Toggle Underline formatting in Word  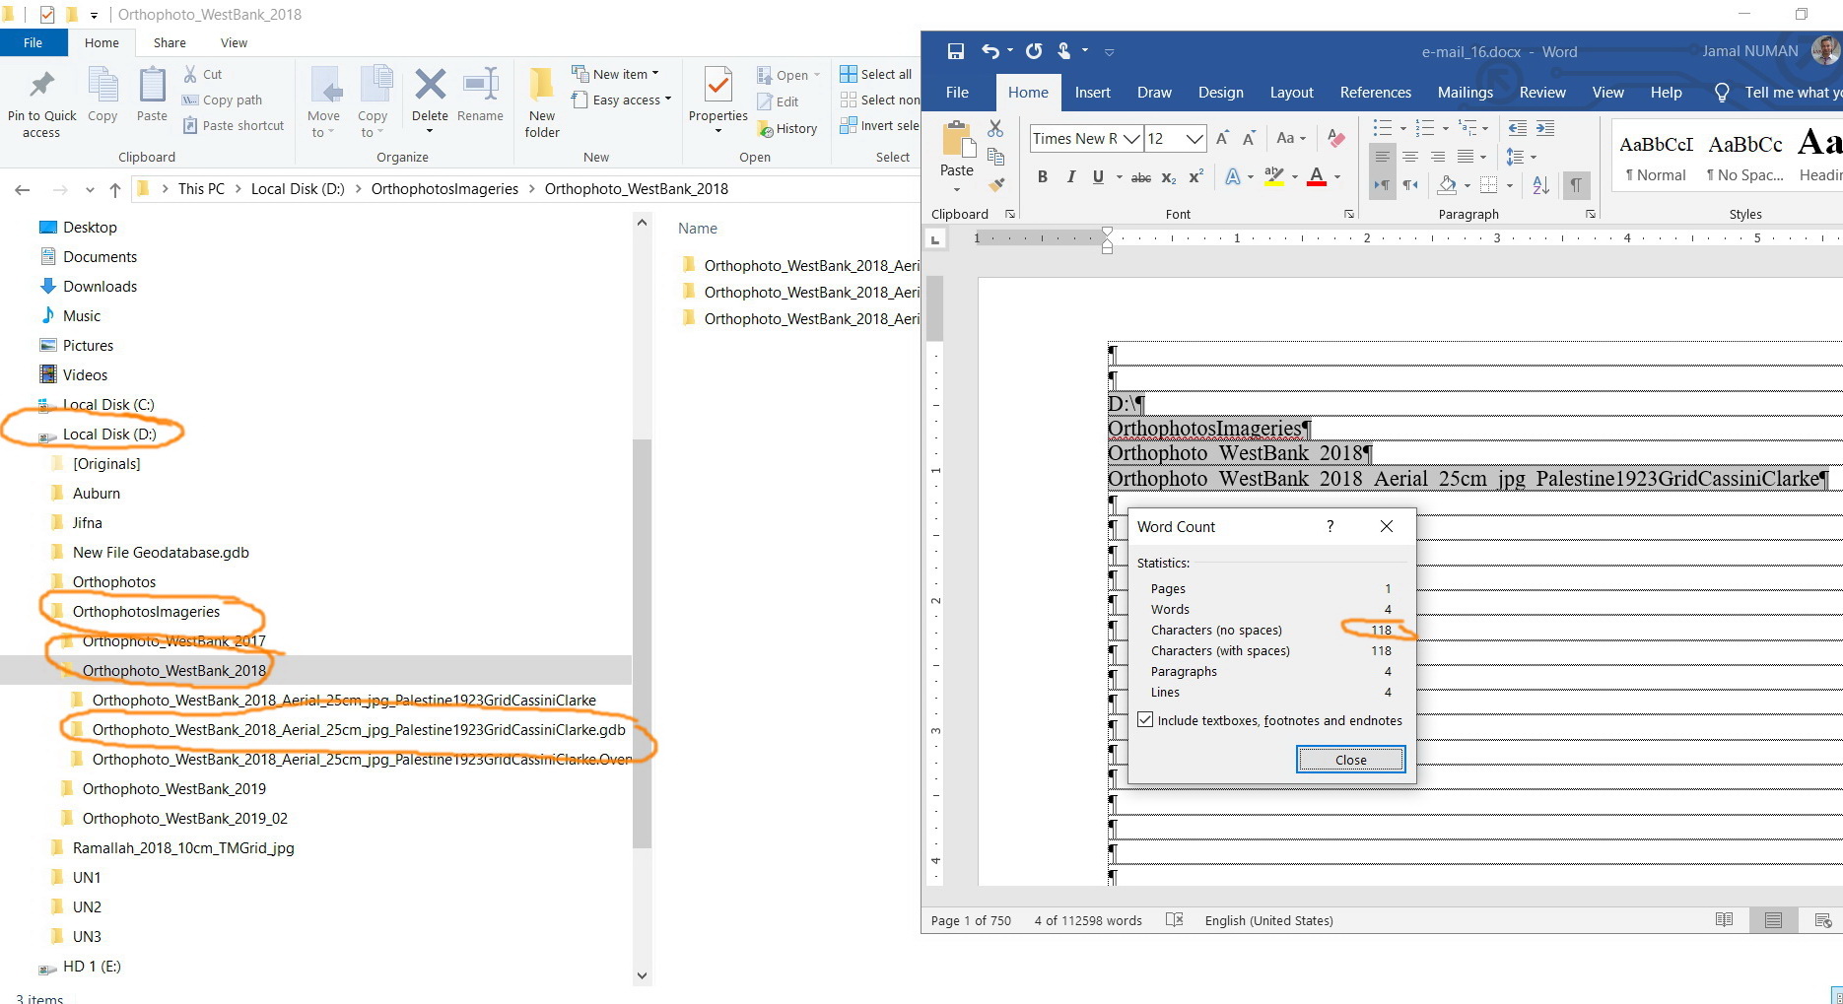click(x=1098, y=177)
